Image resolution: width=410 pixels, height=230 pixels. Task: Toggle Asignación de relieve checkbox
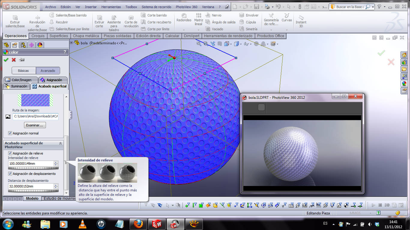(10, 153)
